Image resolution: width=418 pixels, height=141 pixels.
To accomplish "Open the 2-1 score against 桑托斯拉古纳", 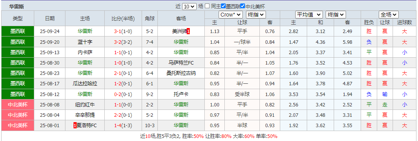I will pyautogui.click(x=117, y=73).
